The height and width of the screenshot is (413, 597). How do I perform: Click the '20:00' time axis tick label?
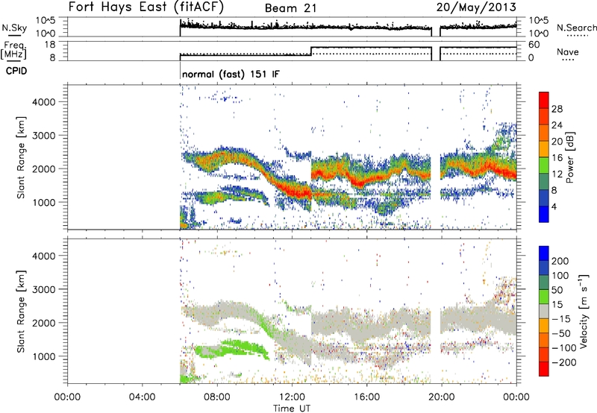(x=441, y=397)
